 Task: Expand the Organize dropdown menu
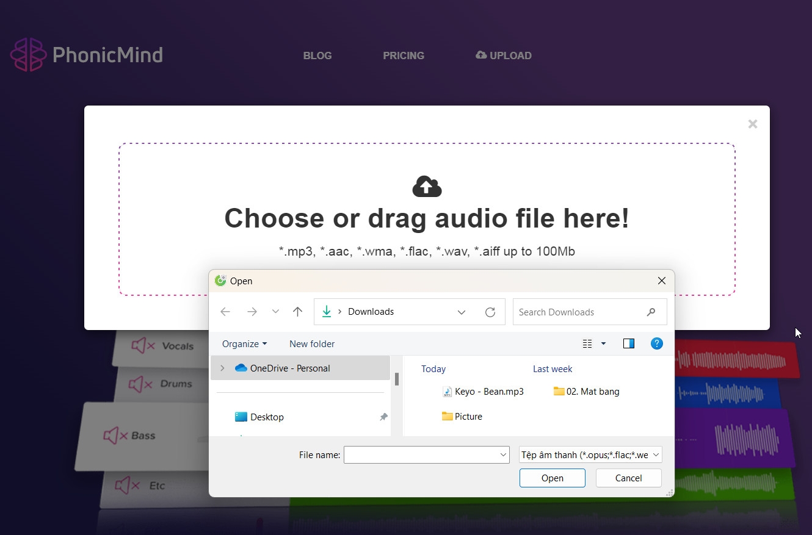pyautogui.click(x=245, y=343)
